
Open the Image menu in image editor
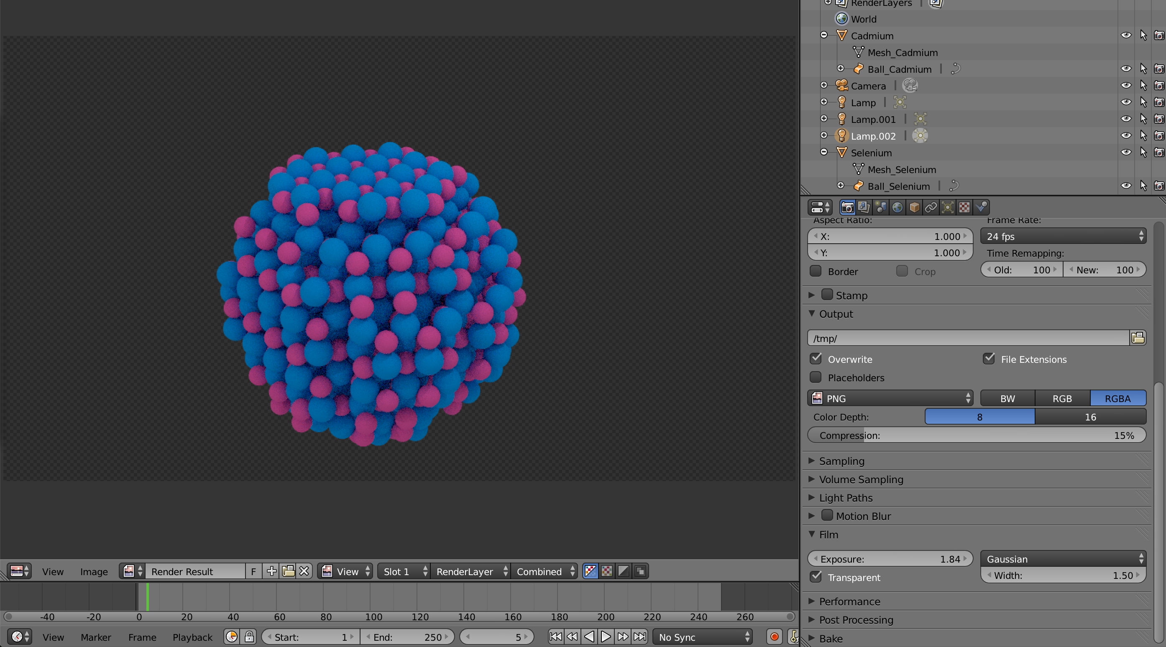tap(94, 571)
